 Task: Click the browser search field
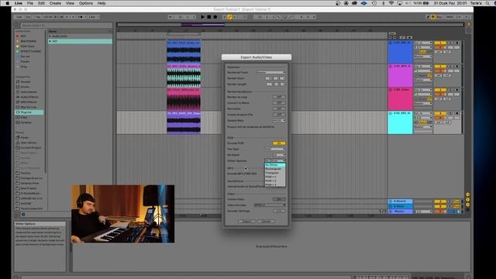coord(67,26)
